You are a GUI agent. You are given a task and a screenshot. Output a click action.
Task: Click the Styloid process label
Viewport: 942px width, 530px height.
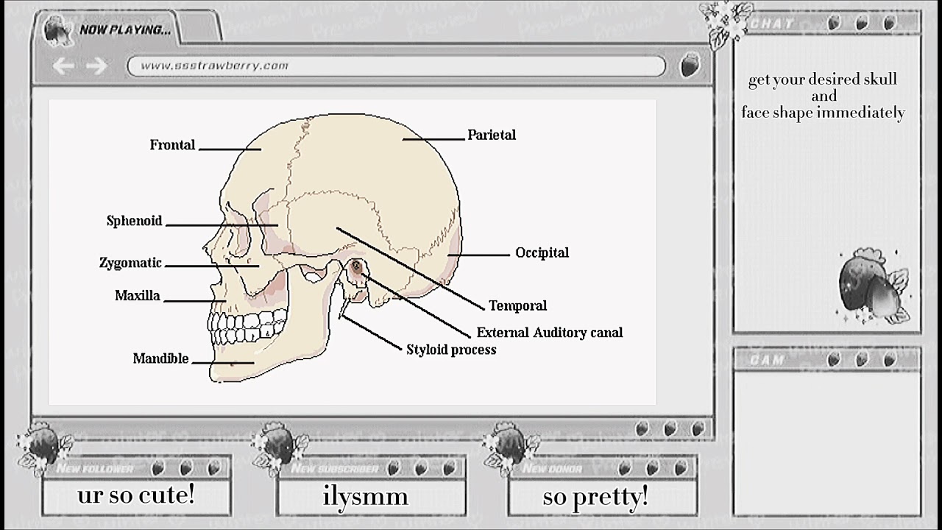(451, 350)
